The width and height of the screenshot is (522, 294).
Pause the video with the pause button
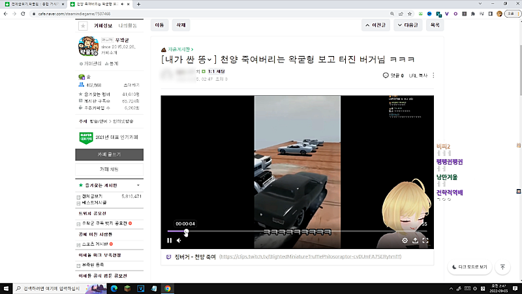click(170, 240)
